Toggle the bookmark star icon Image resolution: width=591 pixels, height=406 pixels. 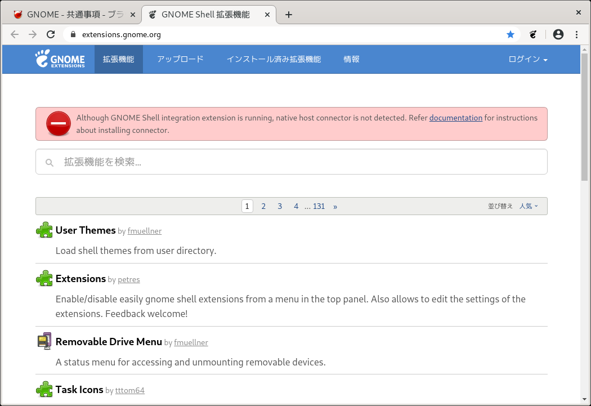tap(511, 35)
